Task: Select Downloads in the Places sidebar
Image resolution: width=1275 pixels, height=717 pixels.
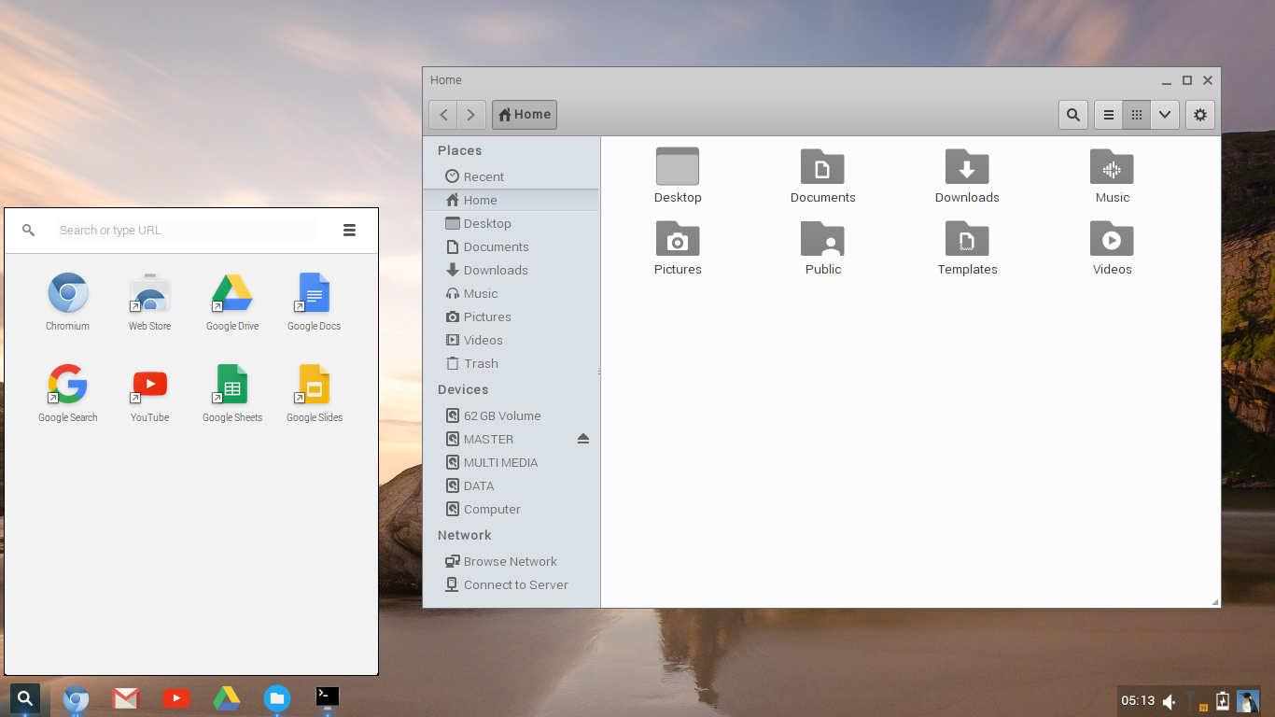Action: click(511, 270)
